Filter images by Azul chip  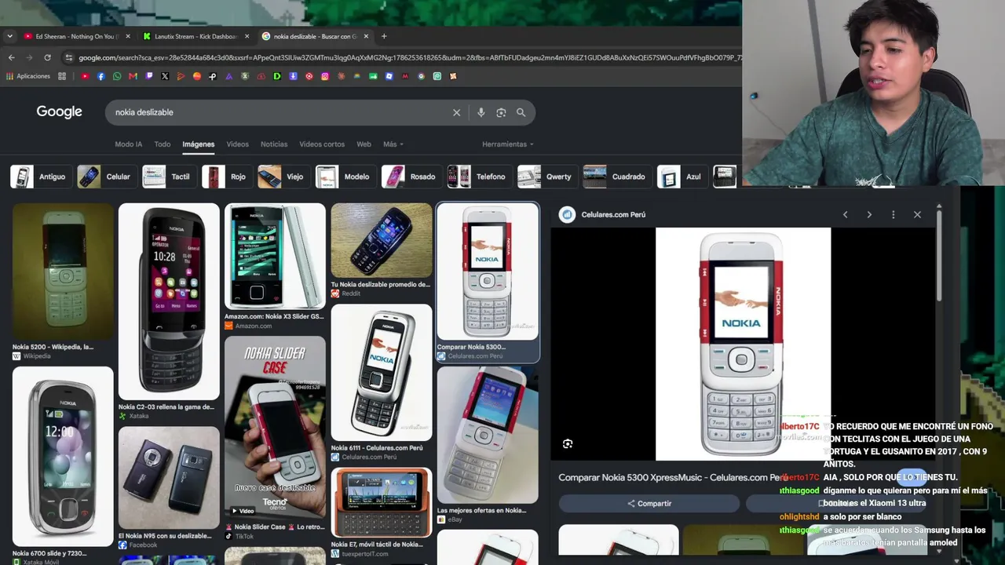point(682,177)
